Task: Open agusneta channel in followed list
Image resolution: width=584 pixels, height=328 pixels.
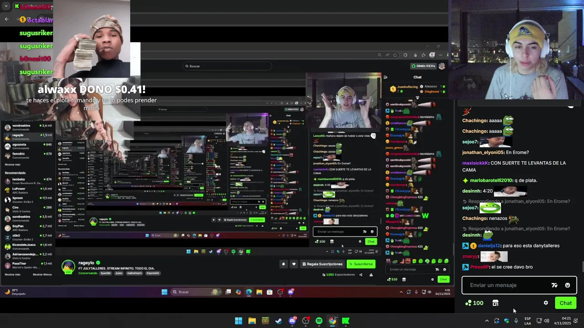Action: tap(27, 145)
